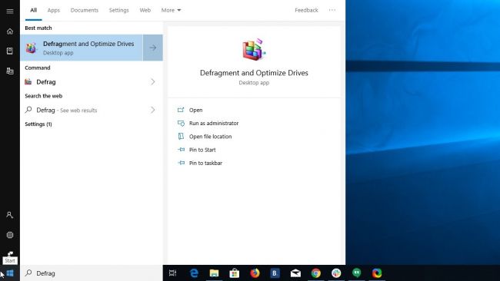Choose Pin to taskbar option
Viewport: 500px width, 281px height.
pyautogui.click(x=205, y=163)
